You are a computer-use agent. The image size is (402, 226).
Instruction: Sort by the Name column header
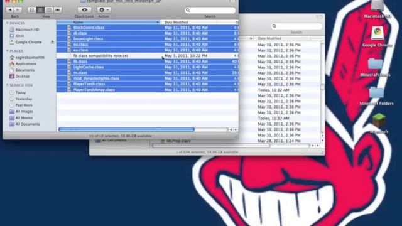coord(108,23)
